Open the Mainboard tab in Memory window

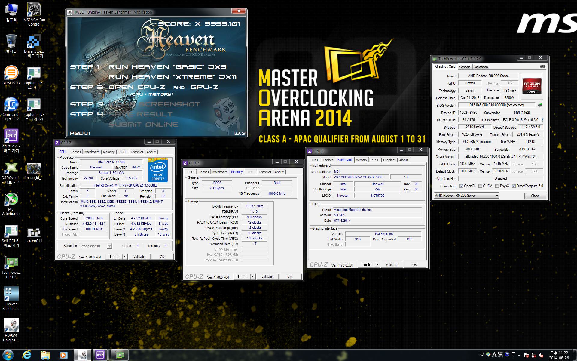click(x=220, y=172)
